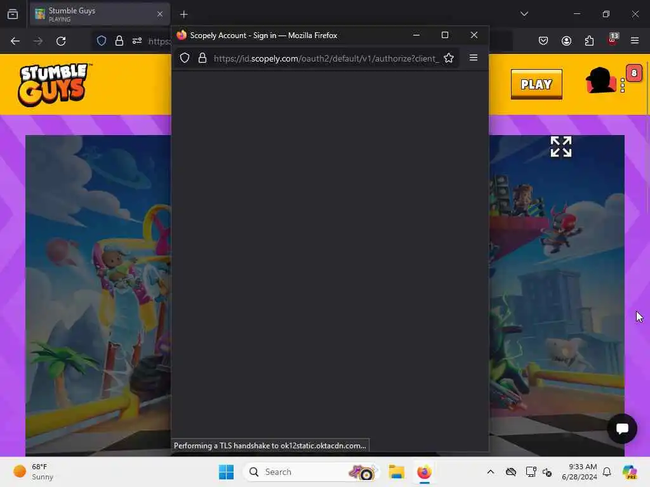
Task: Click the extension icon with 13 badge
Action: (x=613, y=40)
